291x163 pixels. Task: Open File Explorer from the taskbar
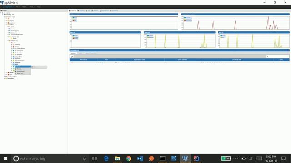[117, 158]
